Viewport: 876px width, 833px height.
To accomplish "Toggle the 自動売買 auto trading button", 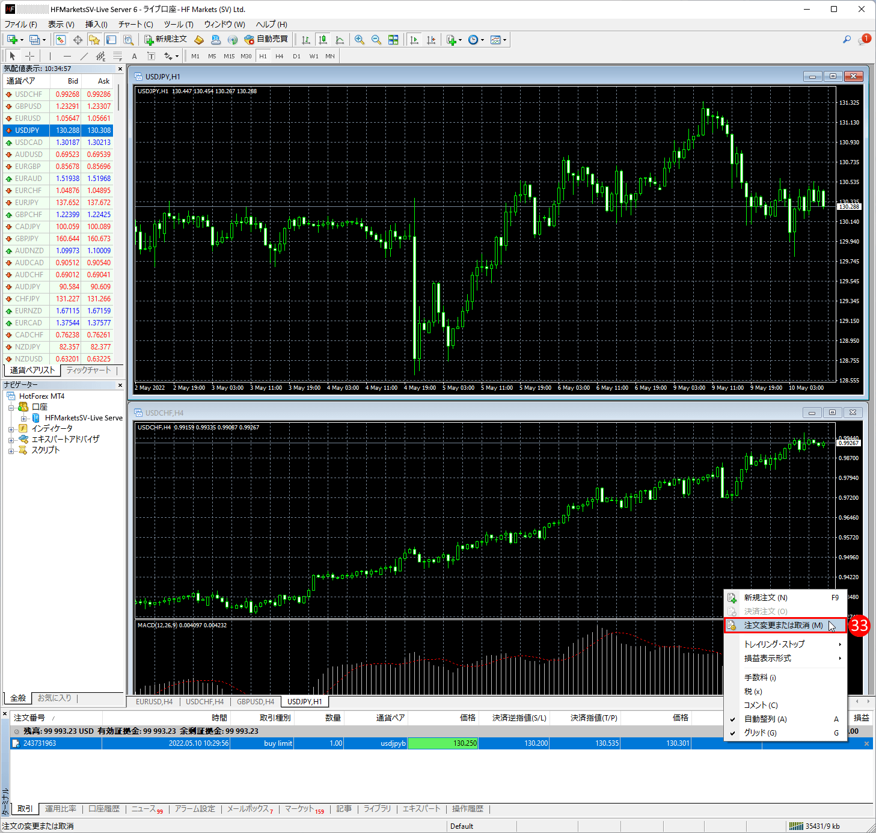I will click(x=266, y=40).
